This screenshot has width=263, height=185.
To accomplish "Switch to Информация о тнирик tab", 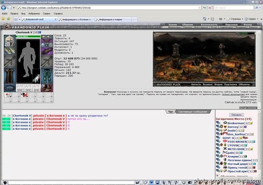I will [113, 19].
